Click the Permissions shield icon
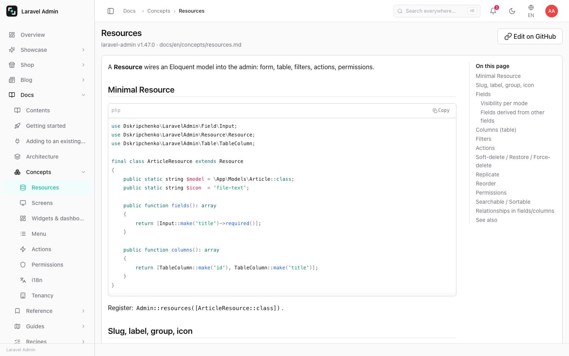Screen dimensions: 569x356 23,265
